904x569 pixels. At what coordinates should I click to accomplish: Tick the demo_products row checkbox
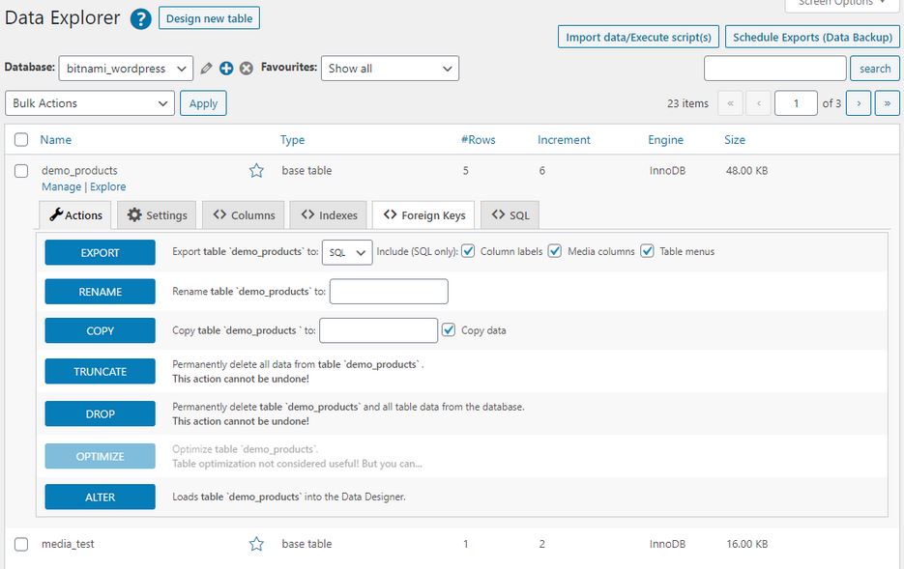coord(21,170)
